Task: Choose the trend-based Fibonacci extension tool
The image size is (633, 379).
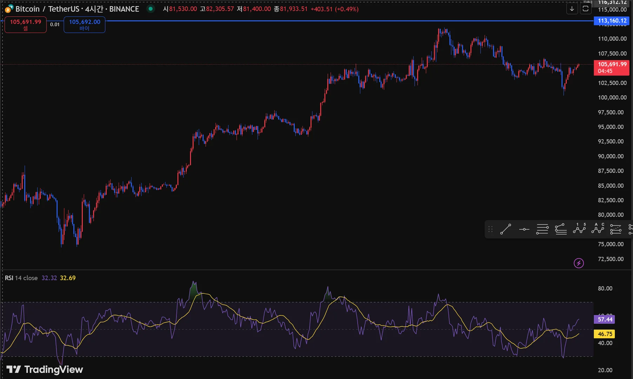Action: pyautogui.click(x=561, y=229)
